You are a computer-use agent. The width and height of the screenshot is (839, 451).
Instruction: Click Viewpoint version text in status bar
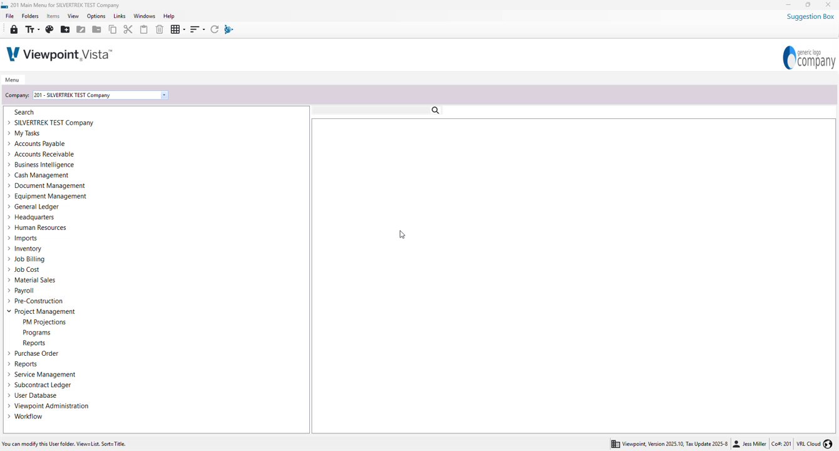point(675,444)
